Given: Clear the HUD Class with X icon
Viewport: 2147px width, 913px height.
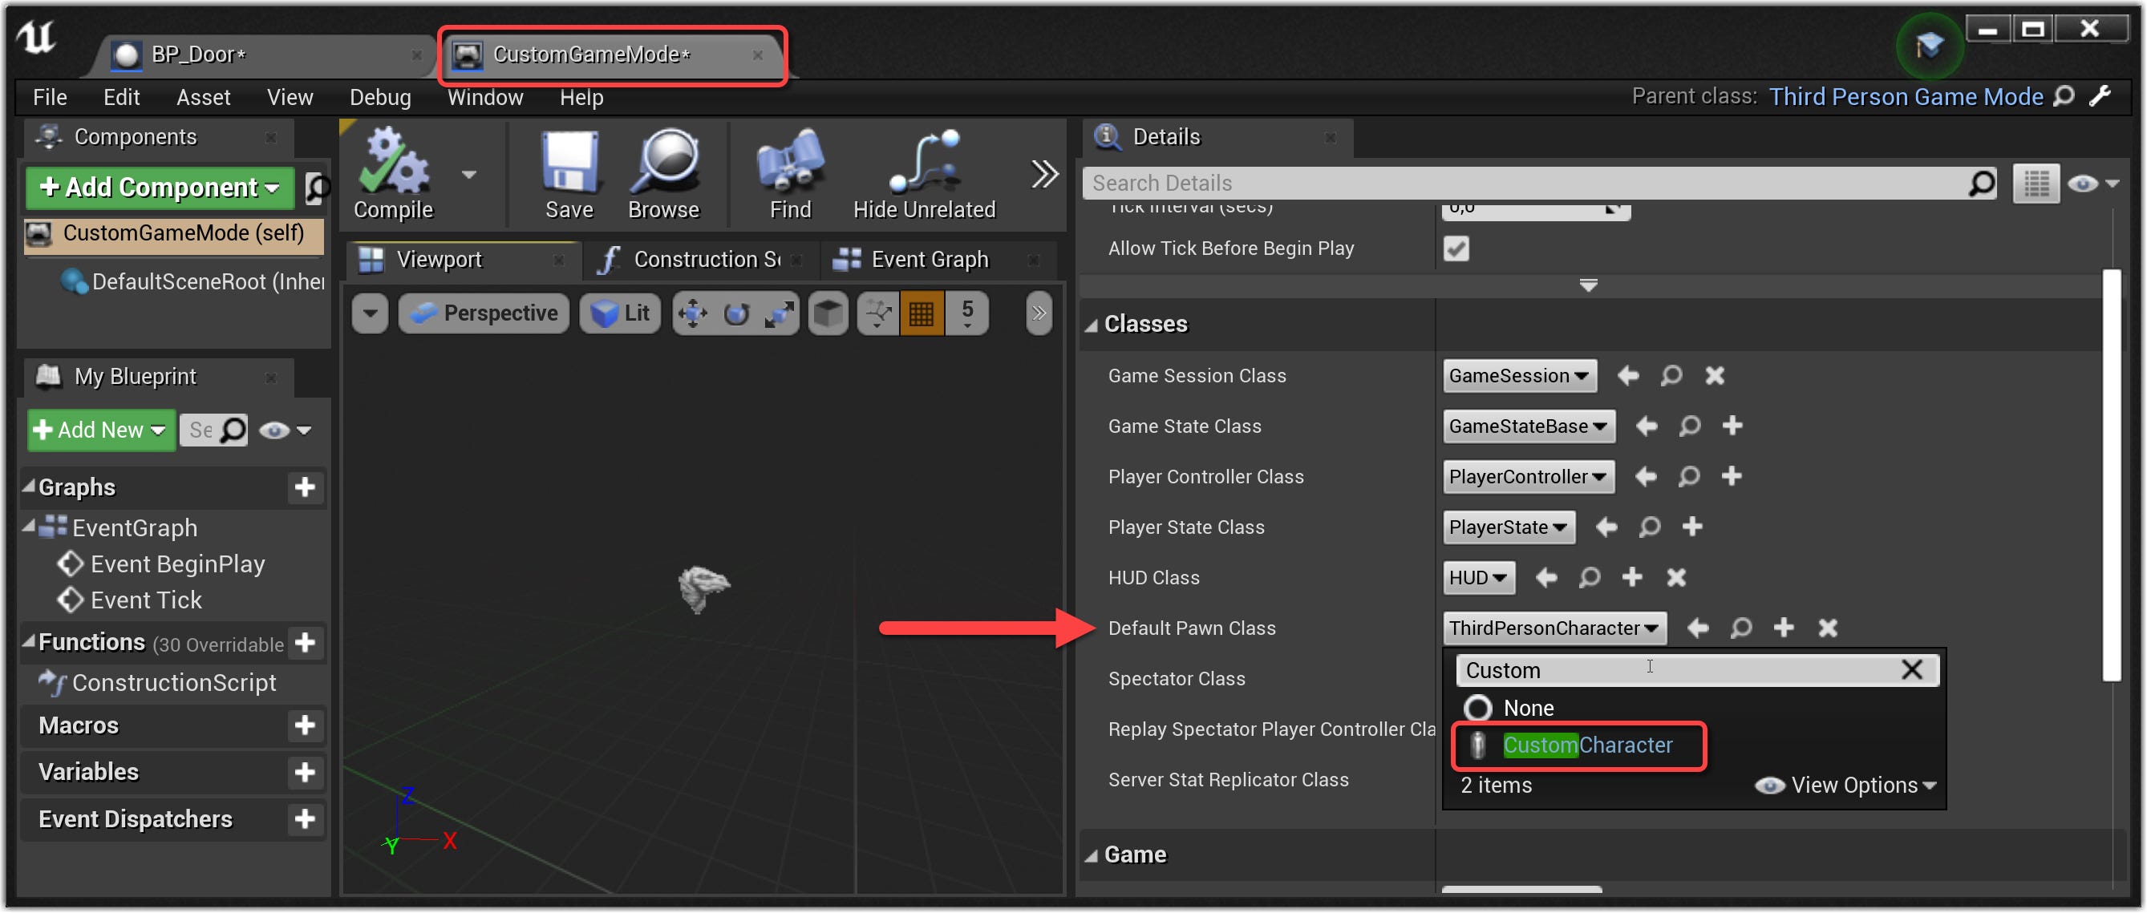Looking at the screenshot, I should point(1676,578).
